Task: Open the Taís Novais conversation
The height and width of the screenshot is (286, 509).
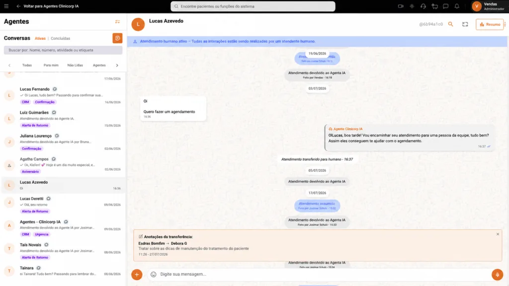Action: coord(63,251)
